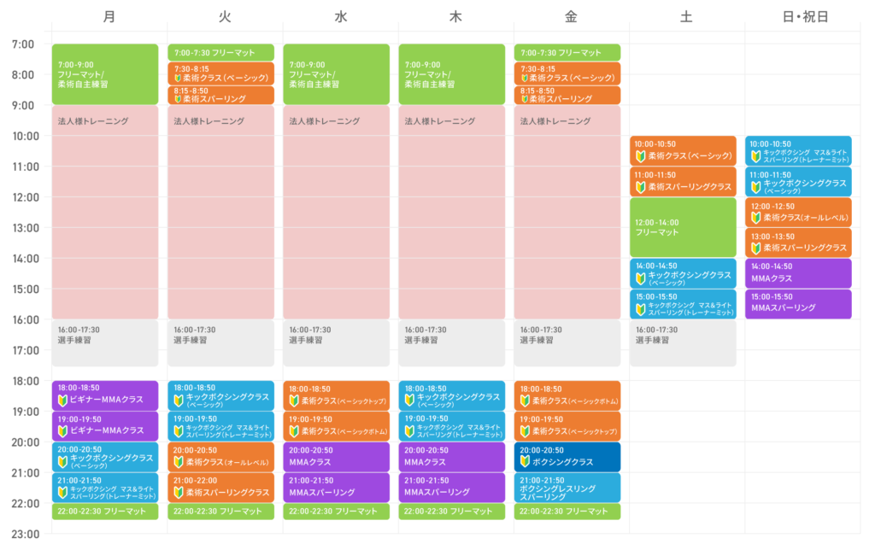Click beginner mark on Tuesday 7:30 柔術クラス
875x550 pixels.
tap(178, 78)
